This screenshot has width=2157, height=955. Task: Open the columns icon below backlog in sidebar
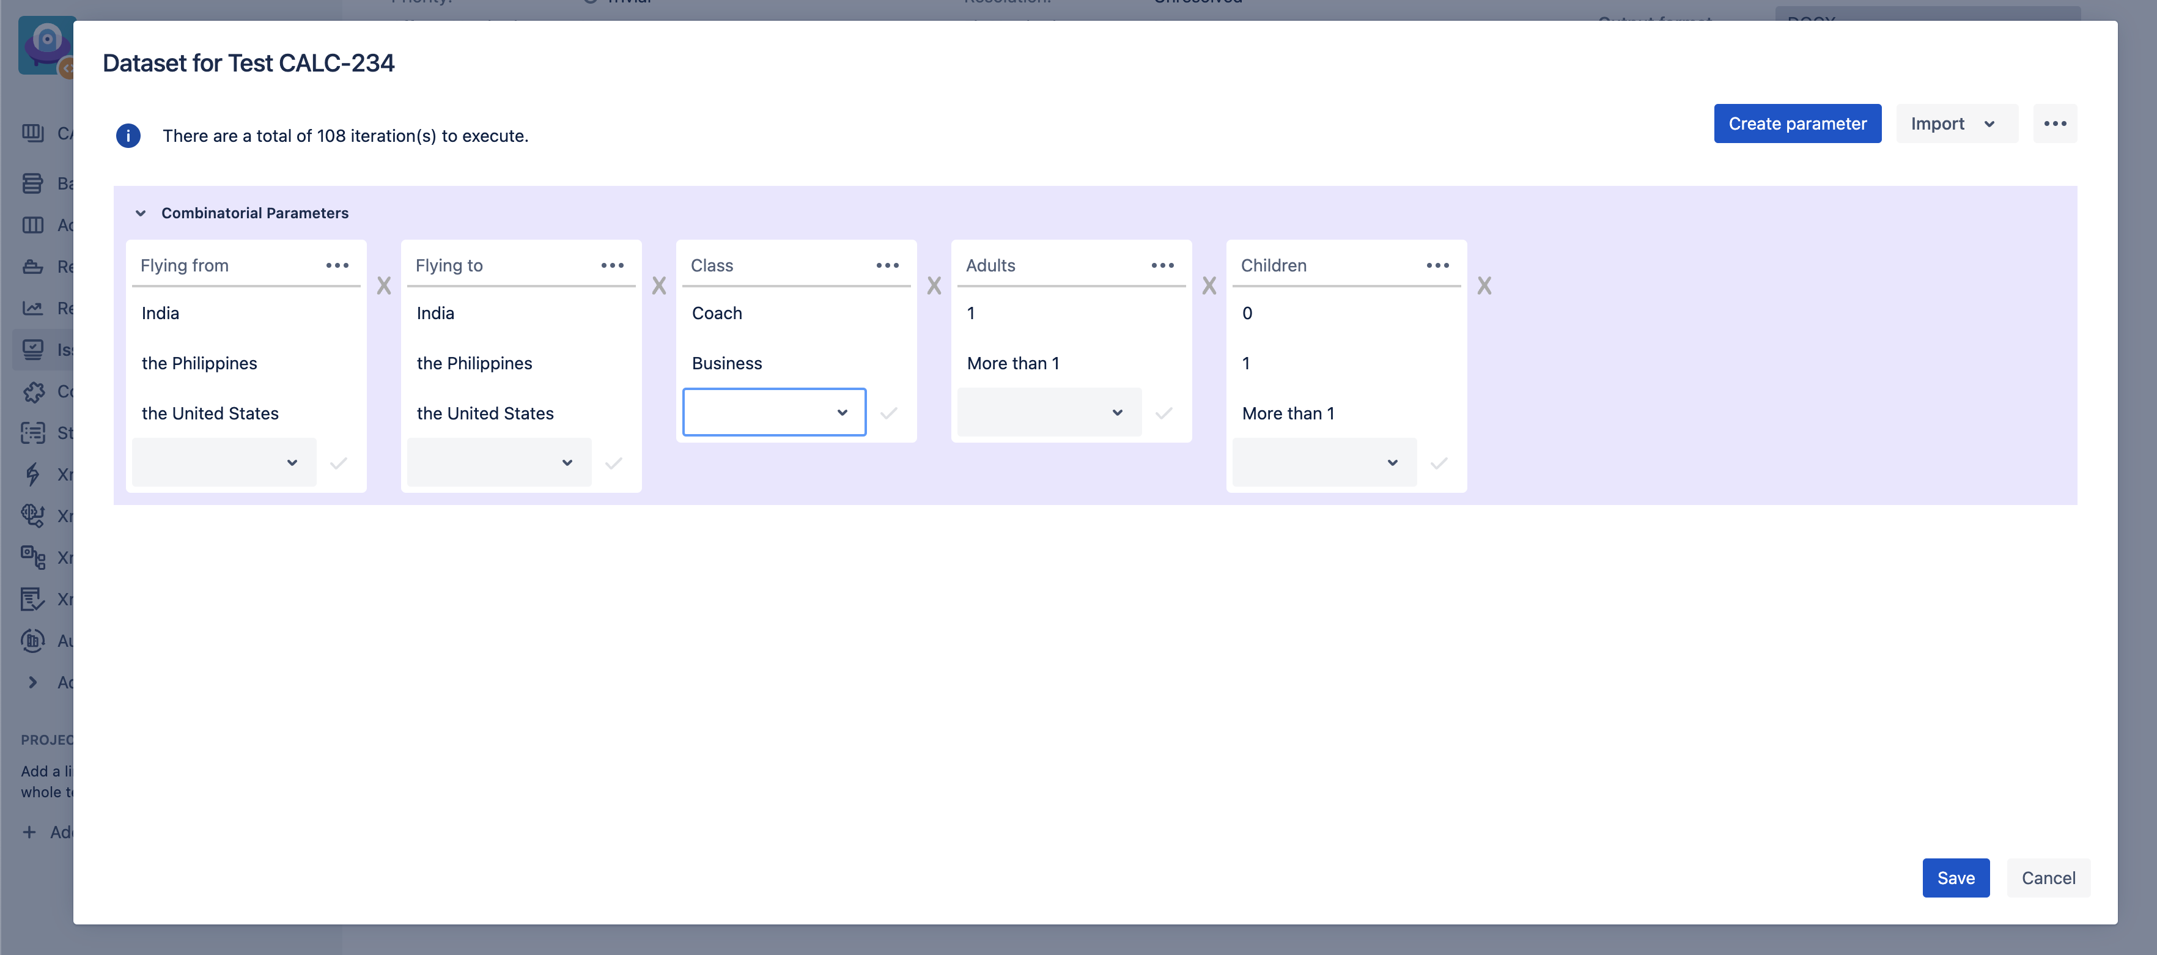(32, 225)
